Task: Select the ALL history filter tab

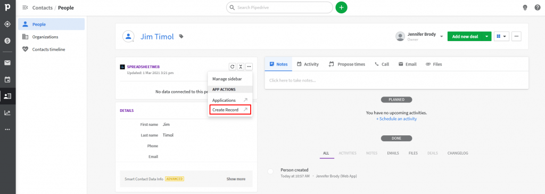Action: [326, 153]
